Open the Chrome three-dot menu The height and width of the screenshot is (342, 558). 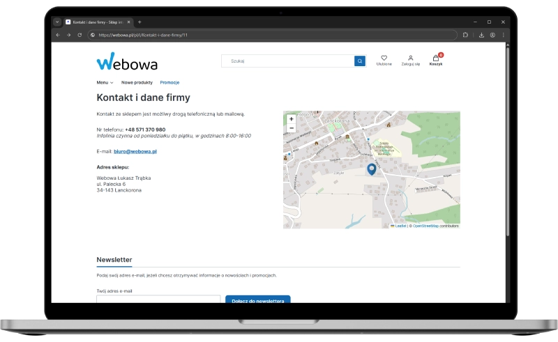(503, 35)
